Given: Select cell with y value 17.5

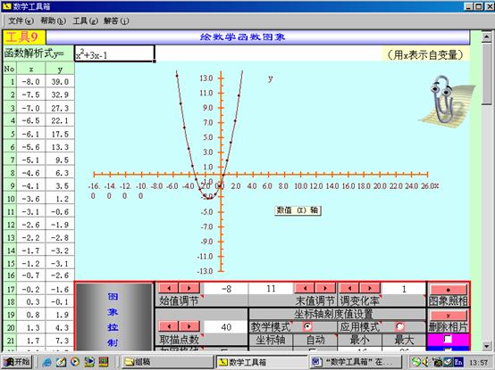Looking at the screenshot, I should tap(60, 134).
